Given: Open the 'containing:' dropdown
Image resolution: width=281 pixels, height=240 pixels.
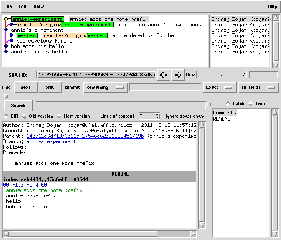Looking at the screenshot, I should 105,87.
